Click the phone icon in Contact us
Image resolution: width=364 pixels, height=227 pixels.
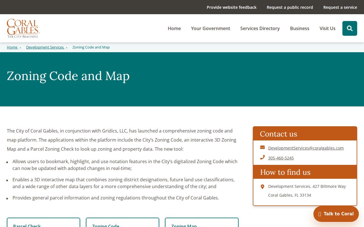(x=262, y=157)
